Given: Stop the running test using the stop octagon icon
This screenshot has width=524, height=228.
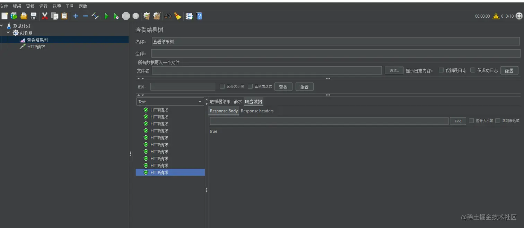Looking at the screenshot, I should (126, 16).
